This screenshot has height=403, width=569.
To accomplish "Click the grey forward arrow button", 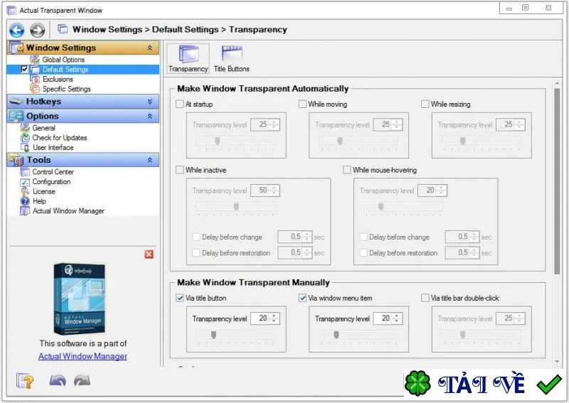I will click(x=38, y=30).
